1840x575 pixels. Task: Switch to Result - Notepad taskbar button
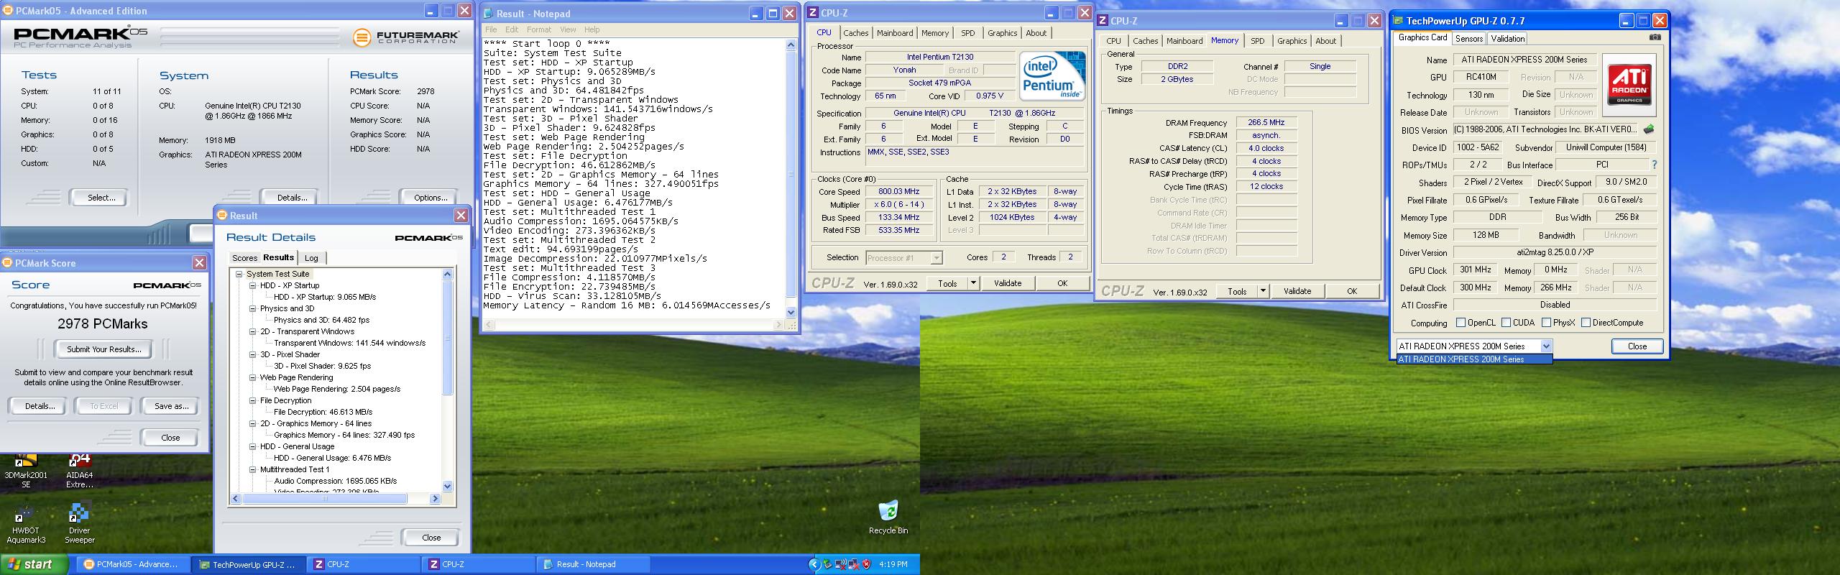pyautogui.click(x=594, y=564)
